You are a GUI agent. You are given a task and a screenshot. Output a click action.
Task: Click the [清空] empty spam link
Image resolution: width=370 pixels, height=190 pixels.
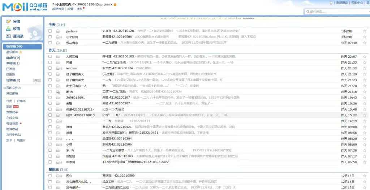click(37, 80)
